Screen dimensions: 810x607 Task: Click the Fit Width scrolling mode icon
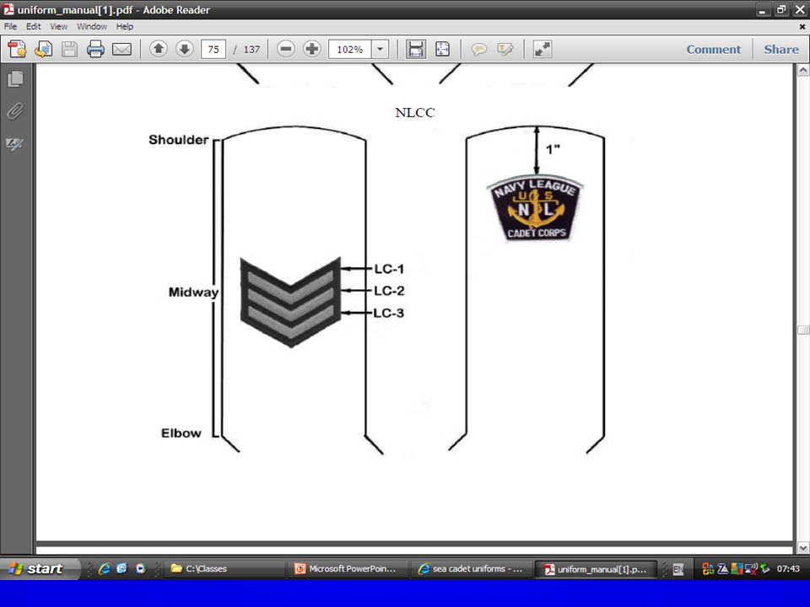click(416, 49)
